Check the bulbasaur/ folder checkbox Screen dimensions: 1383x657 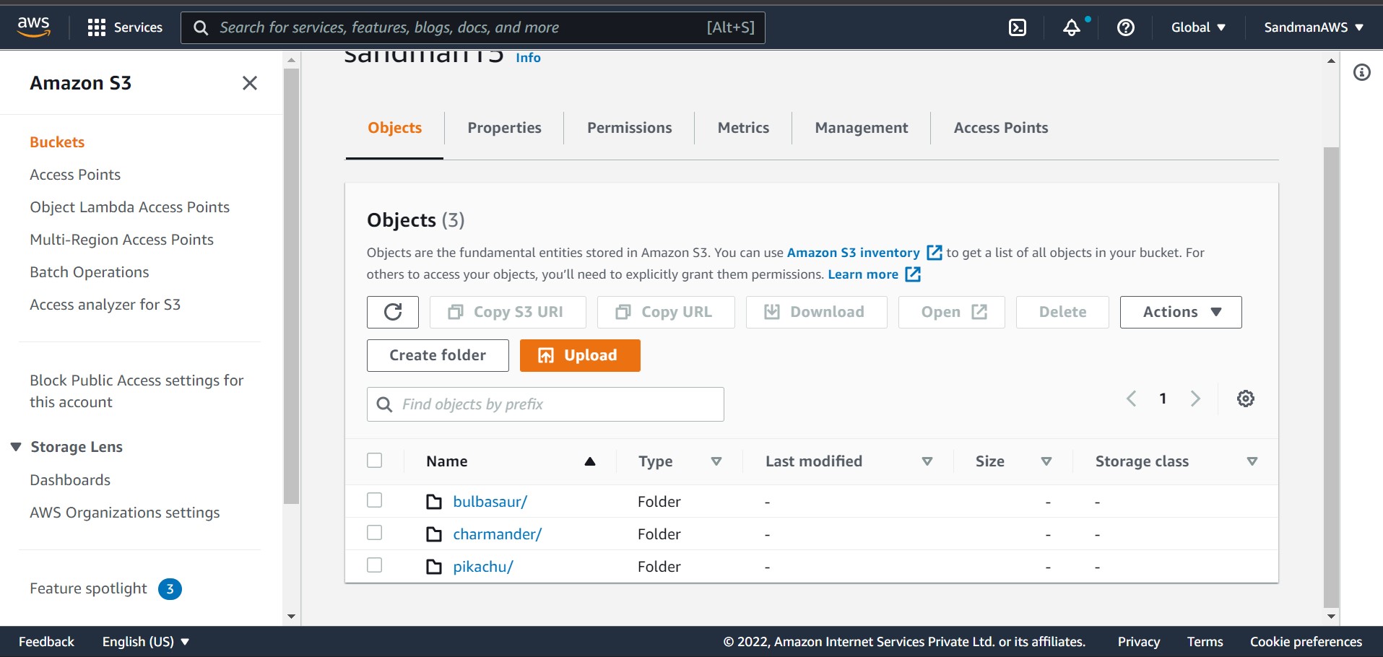[x=374, y=500]
